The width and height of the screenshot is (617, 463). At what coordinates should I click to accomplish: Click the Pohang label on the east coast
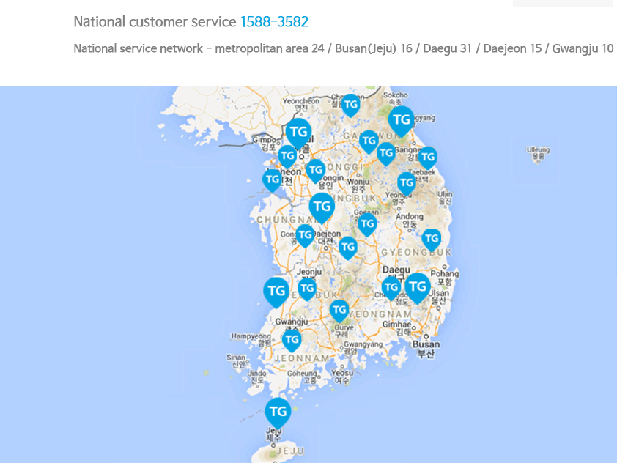click(x=445, y=278)
